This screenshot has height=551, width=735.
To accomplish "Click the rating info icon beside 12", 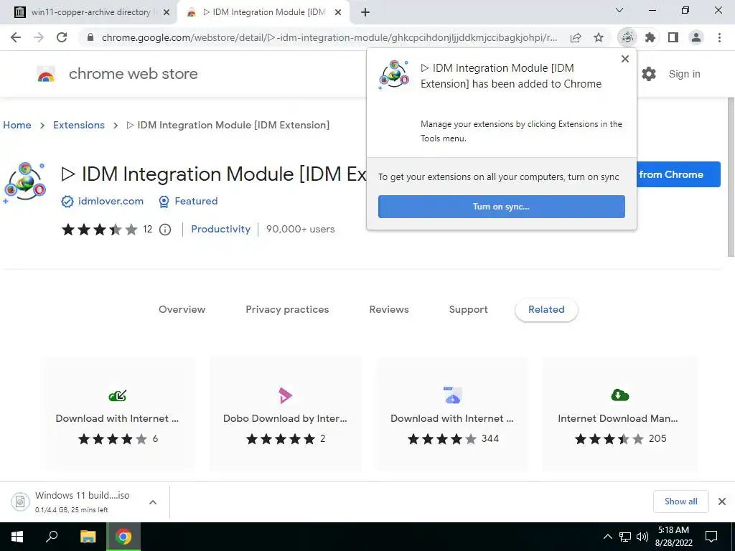I will [x=165, y=230].
